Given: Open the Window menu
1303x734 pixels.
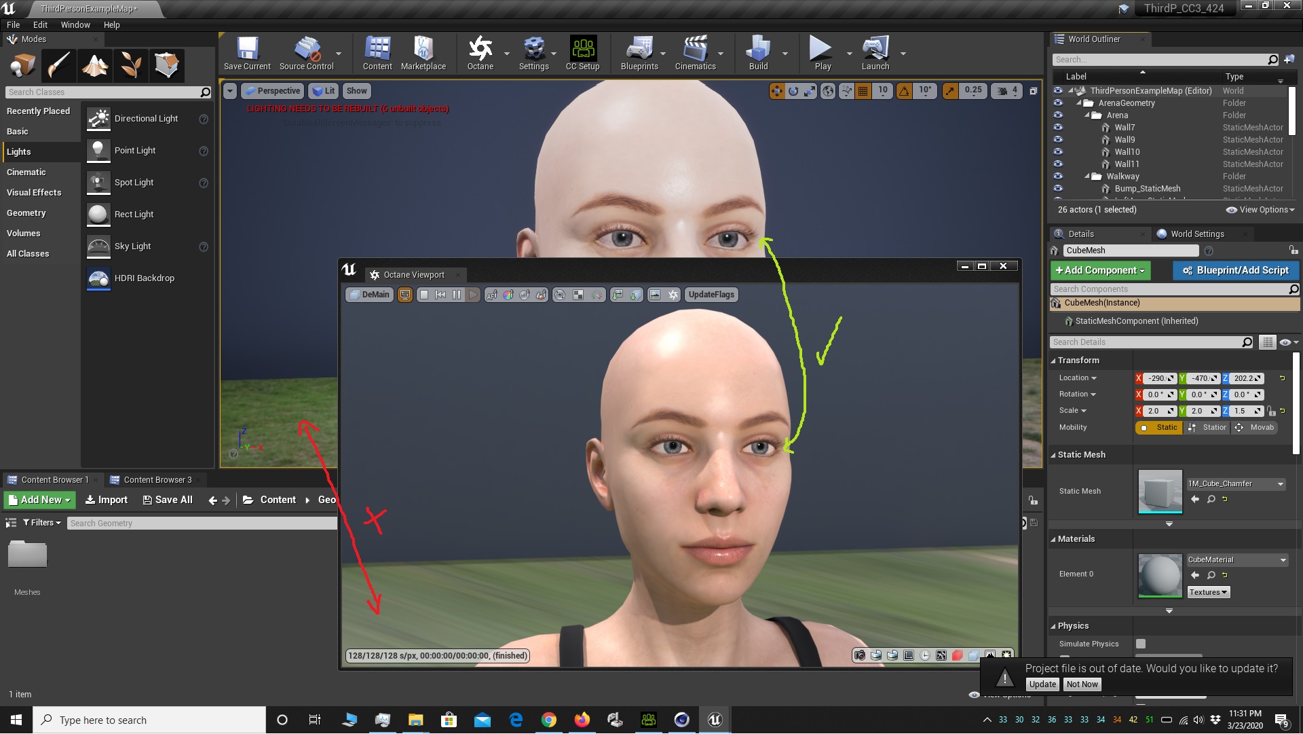Looking at the screenshot, I should 75,24.
